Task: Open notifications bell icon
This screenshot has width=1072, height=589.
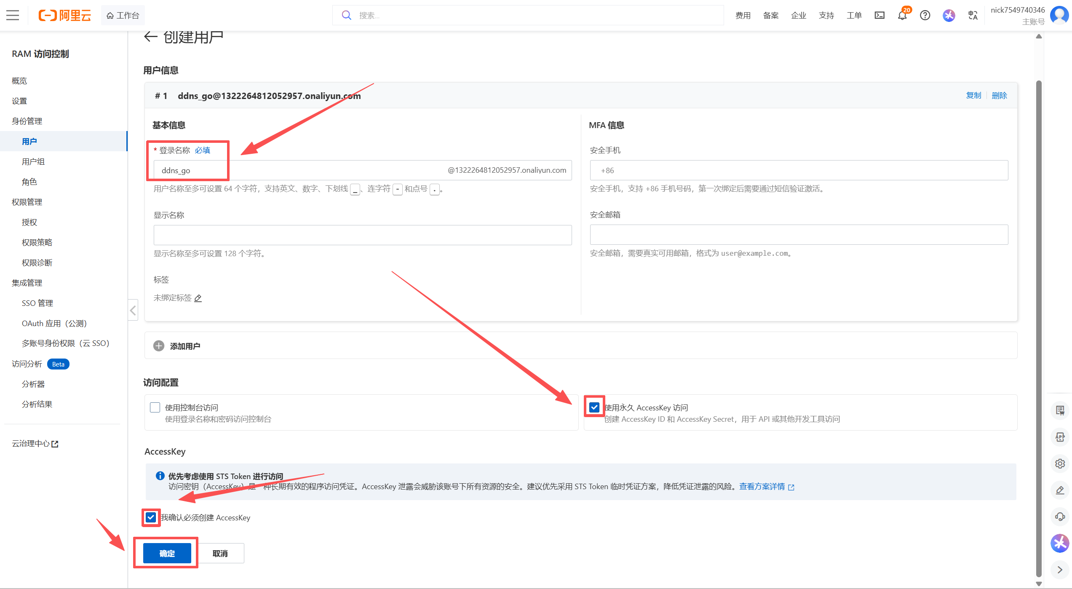Action: pyautogui.click(x=902, y=16)
